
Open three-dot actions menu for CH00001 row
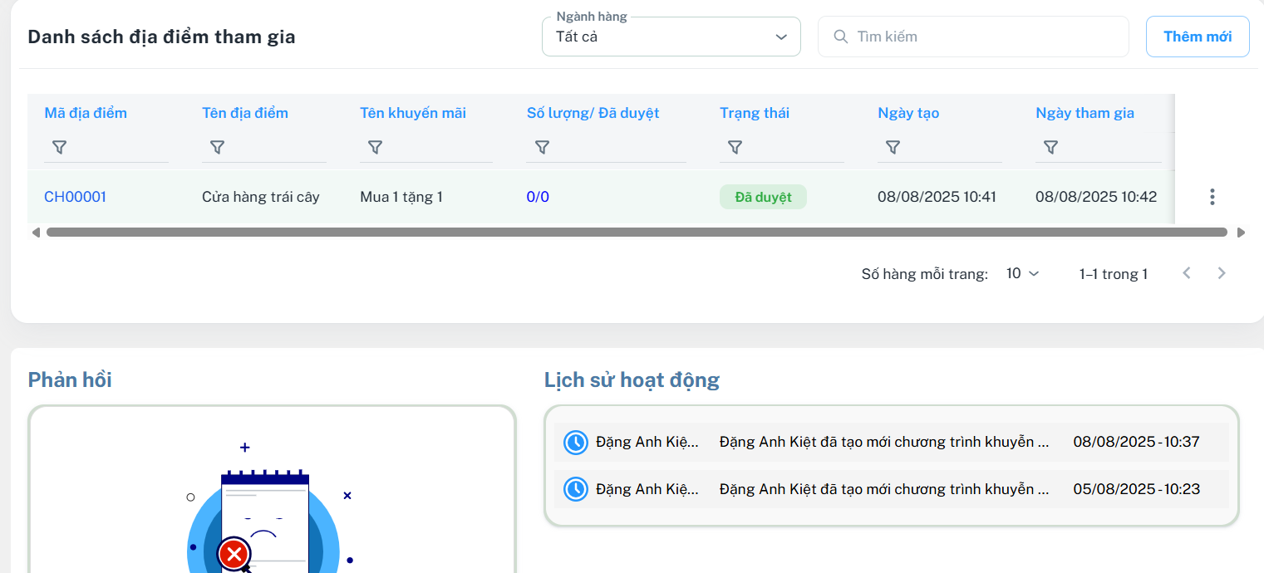[x=1212, y=197]
